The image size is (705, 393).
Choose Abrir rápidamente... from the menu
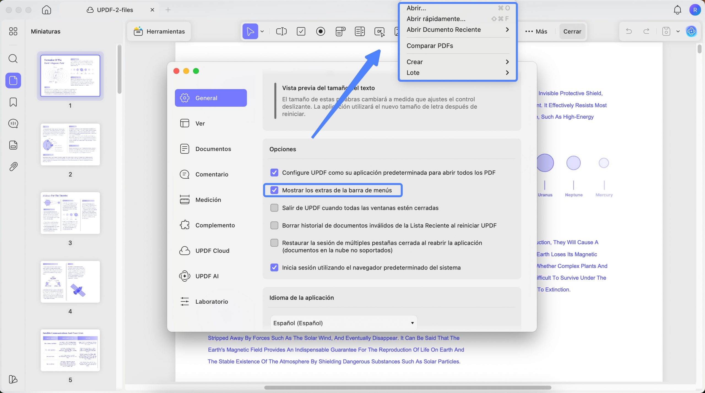pyautogui.click(x=458, y=19)
